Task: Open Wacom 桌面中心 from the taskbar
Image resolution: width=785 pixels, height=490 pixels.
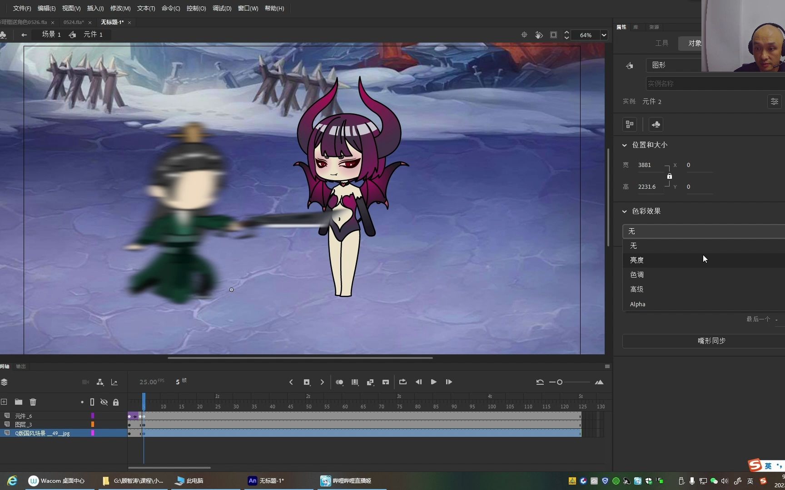Action: pos(57,481)
